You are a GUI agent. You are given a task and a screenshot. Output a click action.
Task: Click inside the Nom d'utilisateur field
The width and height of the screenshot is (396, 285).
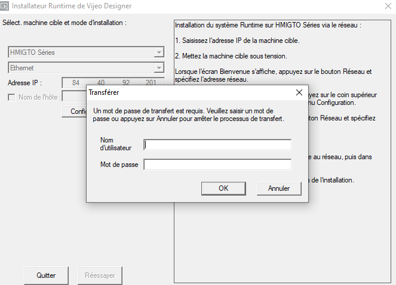click(x=217, y=145)
